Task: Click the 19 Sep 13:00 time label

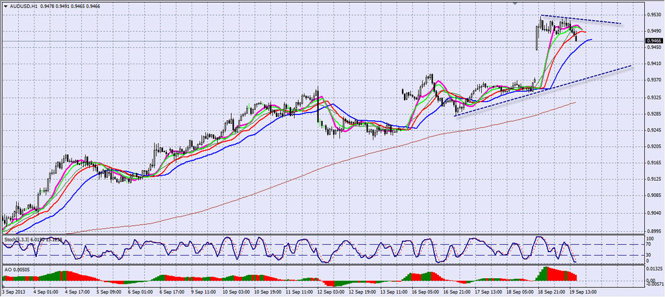Action: [584, 292]
